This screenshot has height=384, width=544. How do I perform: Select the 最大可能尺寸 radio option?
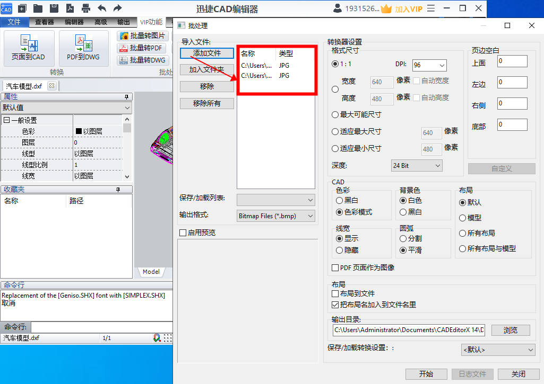point(335,114)
